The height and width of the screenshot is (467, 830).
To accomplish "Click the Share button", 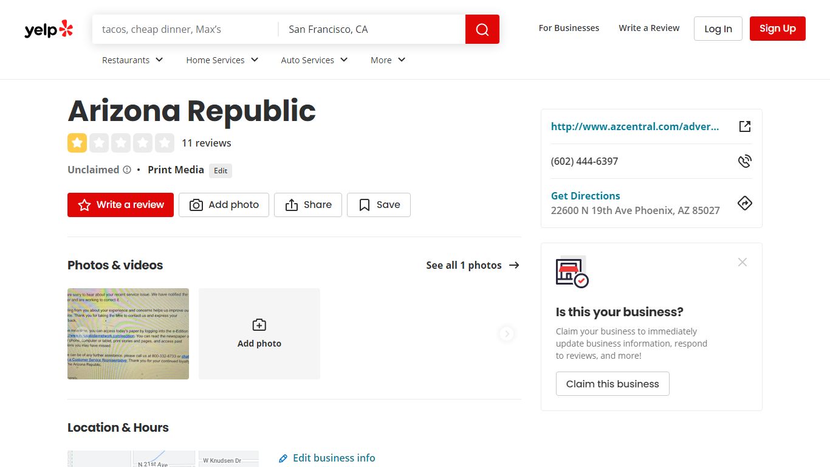I will pyautogui.click(x=308, y=205).
